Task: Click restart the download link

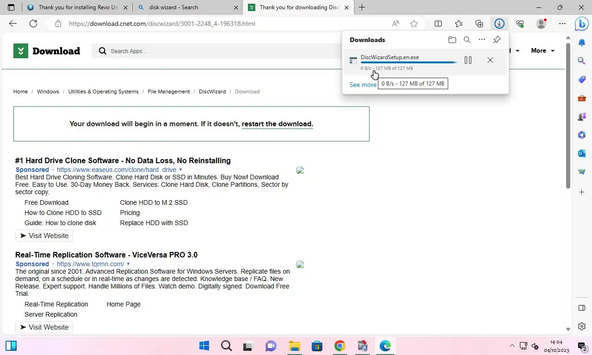Action: coord(277,124)
